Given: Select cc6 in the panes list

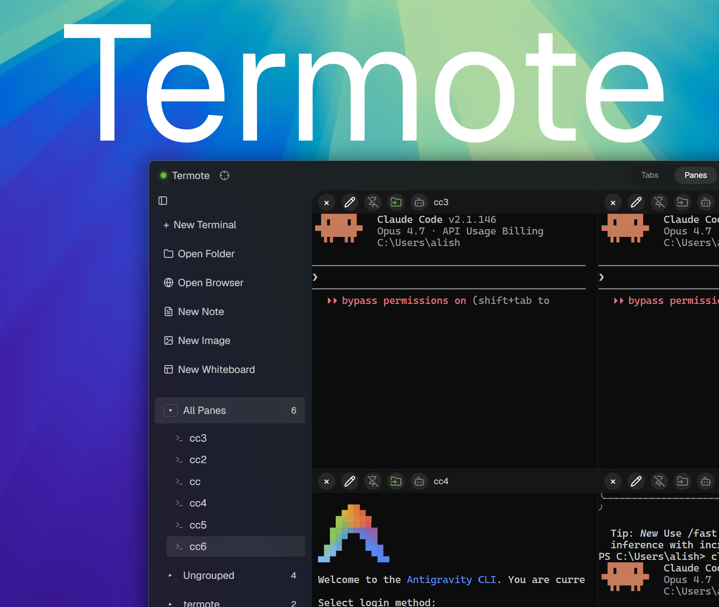Looking at the screenshot, I should coord(236,547).
